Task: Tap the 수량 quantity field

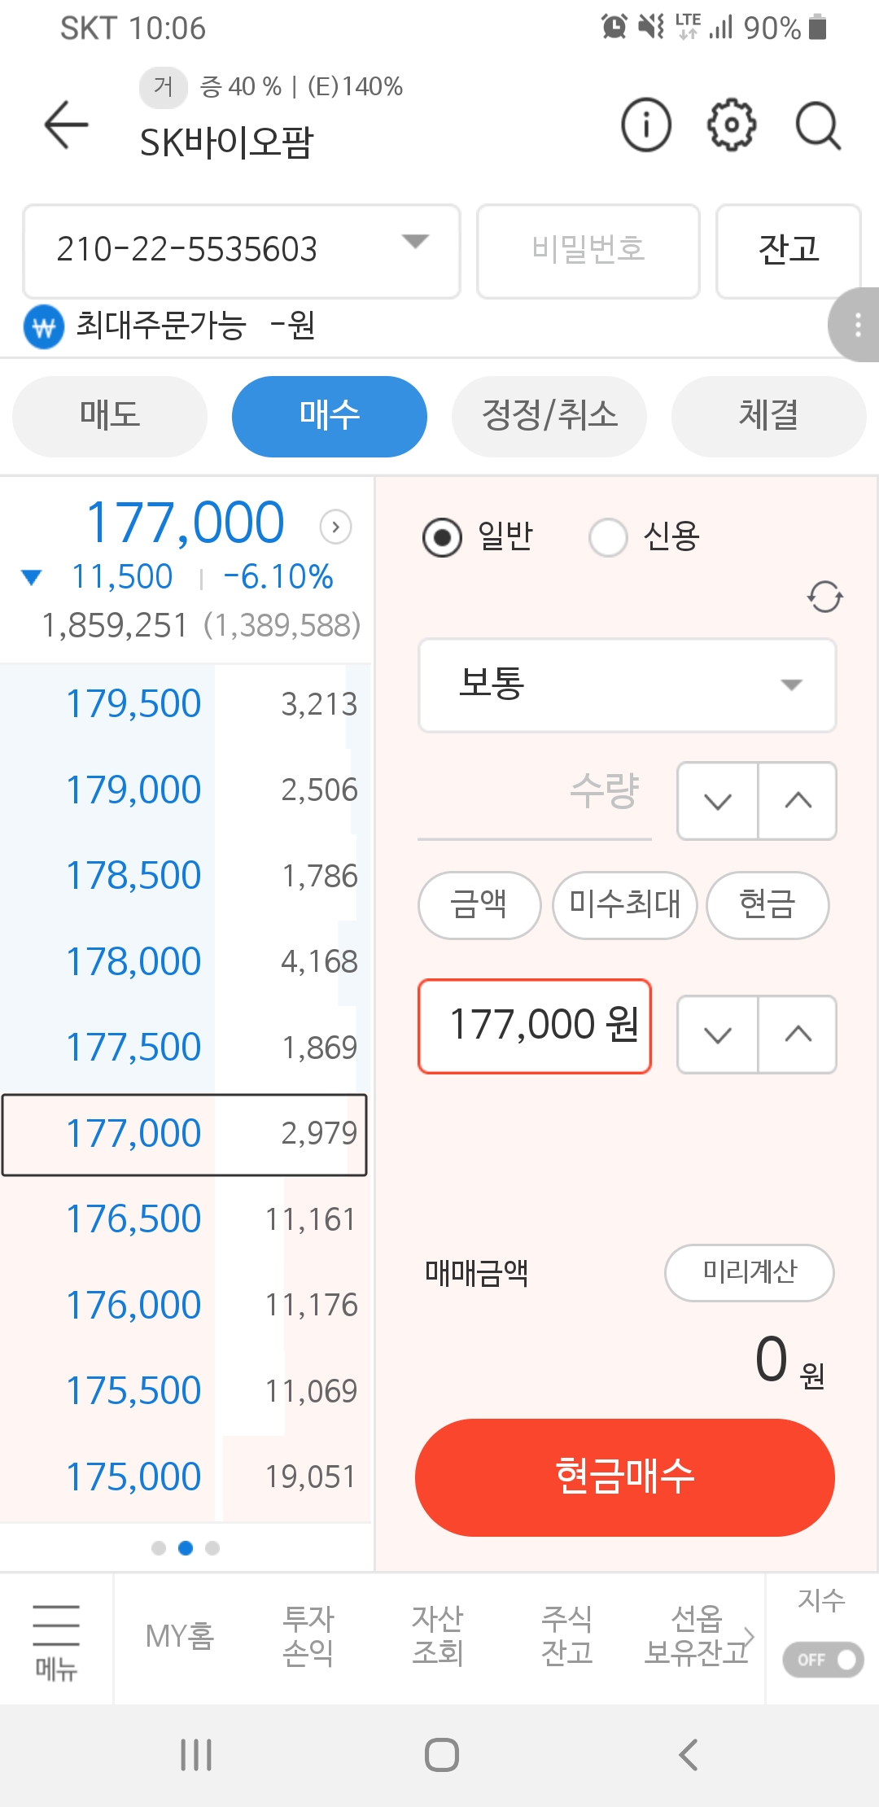Action: pos(535,801)
